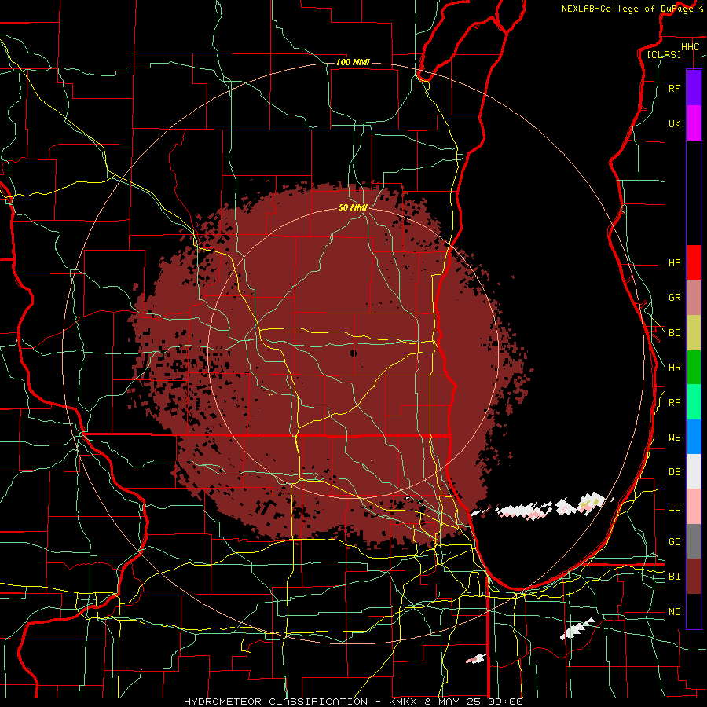Click the HR legend label
Viewport: 707px width, 707px height.
[675, 368]
